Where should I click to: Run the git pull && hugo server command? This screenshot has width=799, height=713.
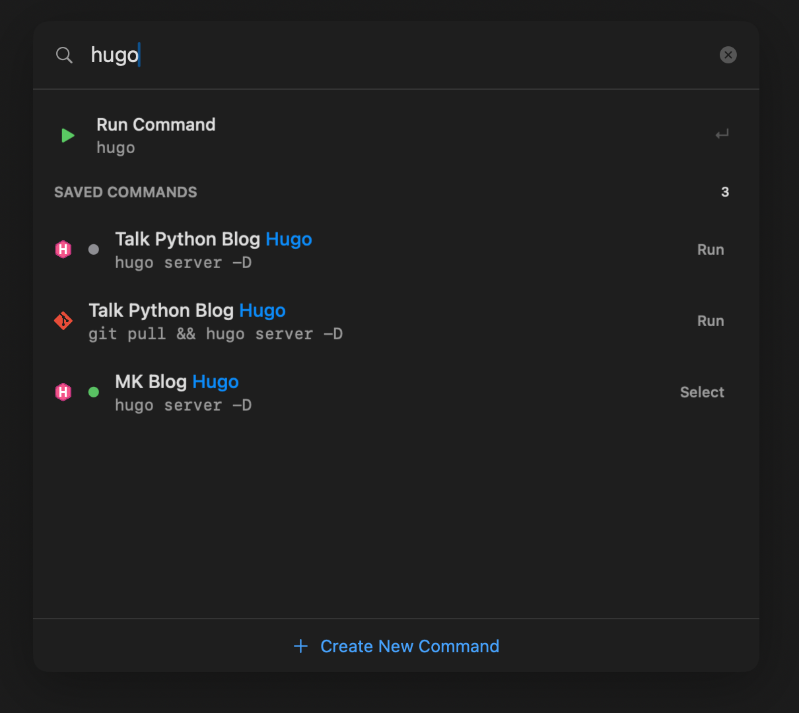point(710,321)
